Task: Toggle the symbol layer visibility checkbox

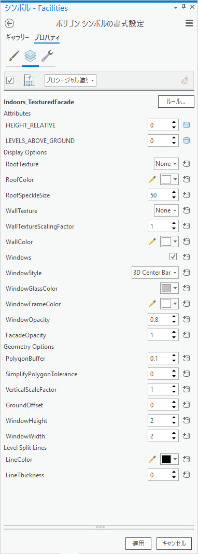Action: click(10, 80)
